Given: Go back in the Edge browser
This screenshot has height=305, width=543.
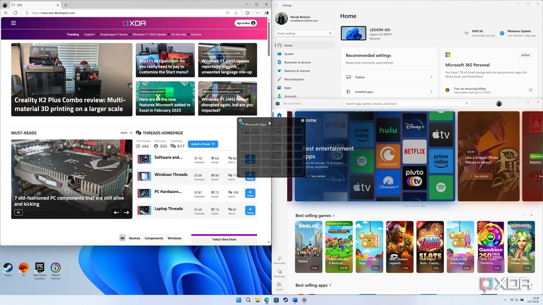Looking at the screenshot, I should coord(6,13).
